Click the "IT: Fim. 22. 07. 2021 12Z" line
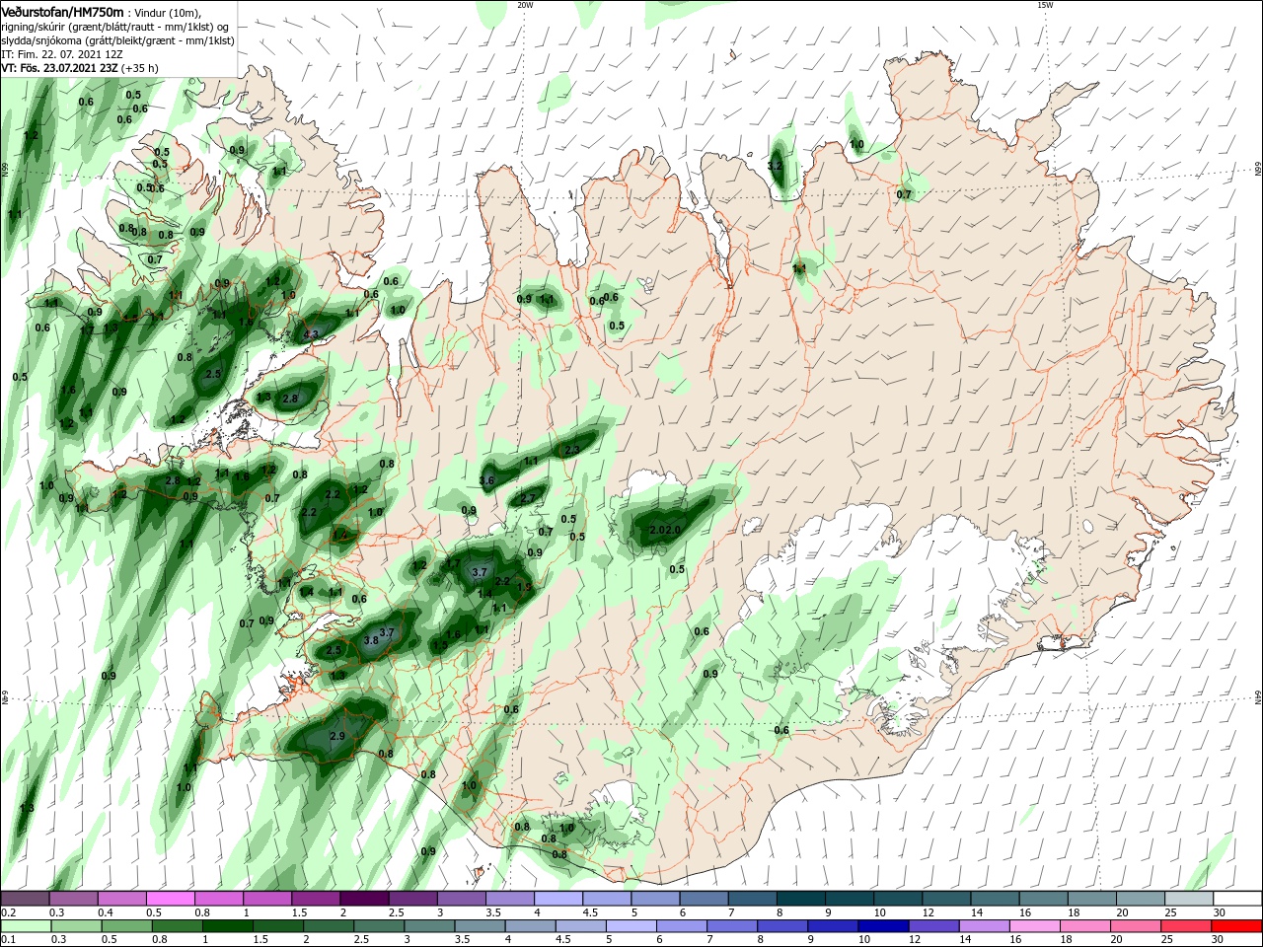 click(x=60, y=54)
